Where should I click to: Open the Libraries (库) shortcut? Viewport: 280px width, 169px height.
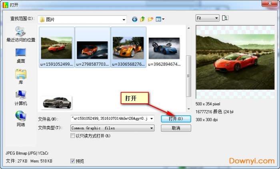(x=21, y=77)
